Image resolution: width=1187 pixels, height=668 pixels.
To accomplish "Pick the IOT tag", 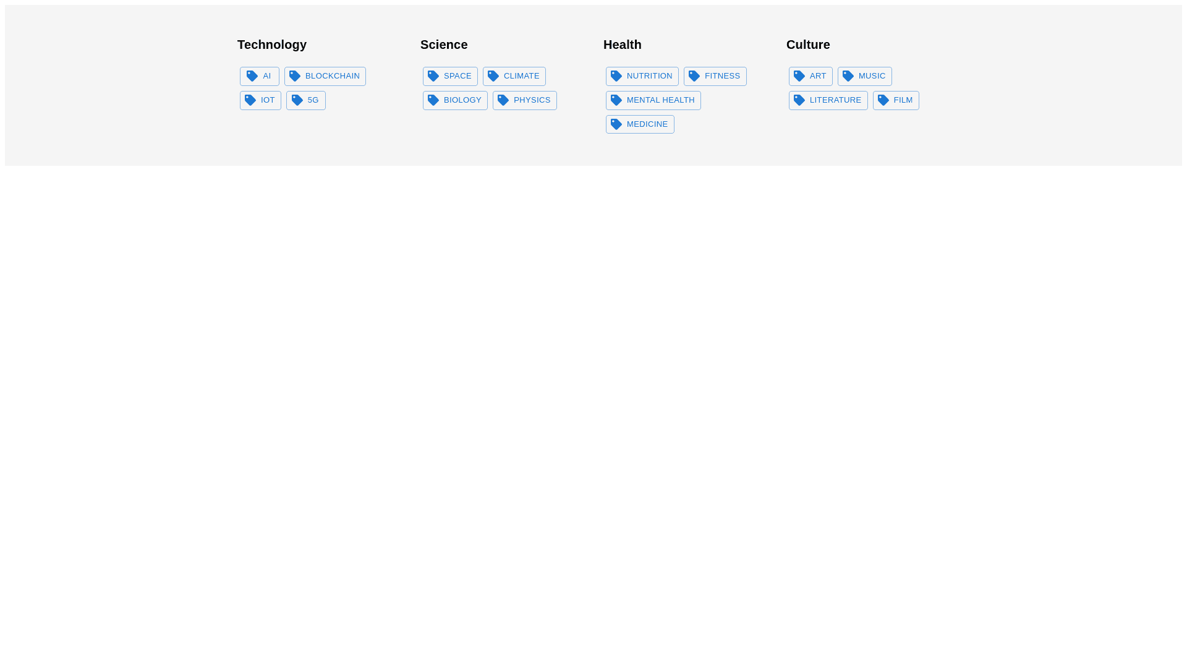I will pyautogui.click(x=260, y=100).
